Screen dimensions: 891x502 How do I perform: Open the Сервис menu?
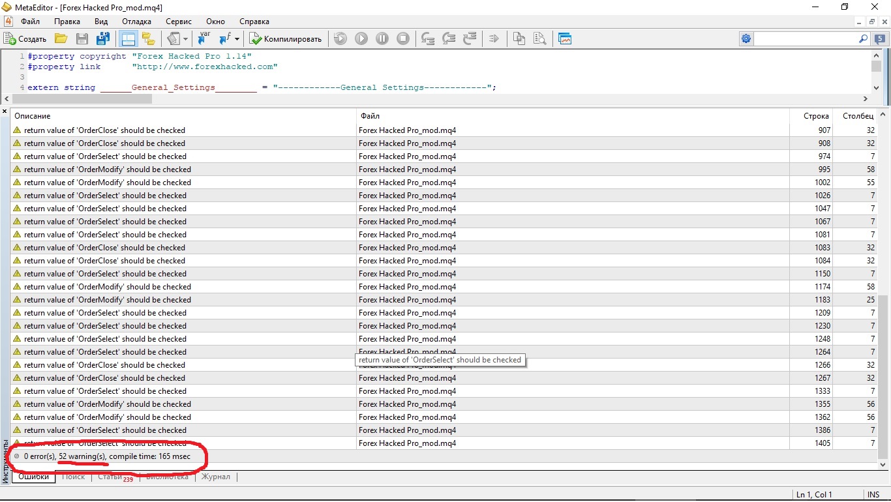point(179,22)
